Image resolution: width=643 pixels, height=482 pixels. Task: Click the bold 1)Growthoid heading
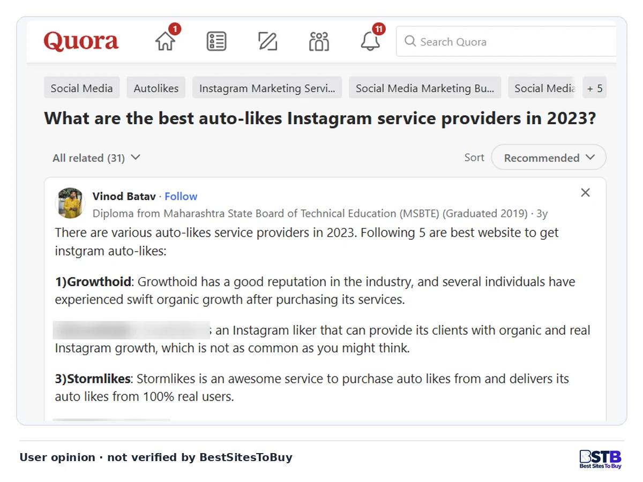[x=93, y=282]
